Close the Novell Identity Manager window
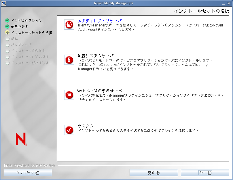Image resolution: width=233 pixels, height=180 pixels. pos(229,3)
